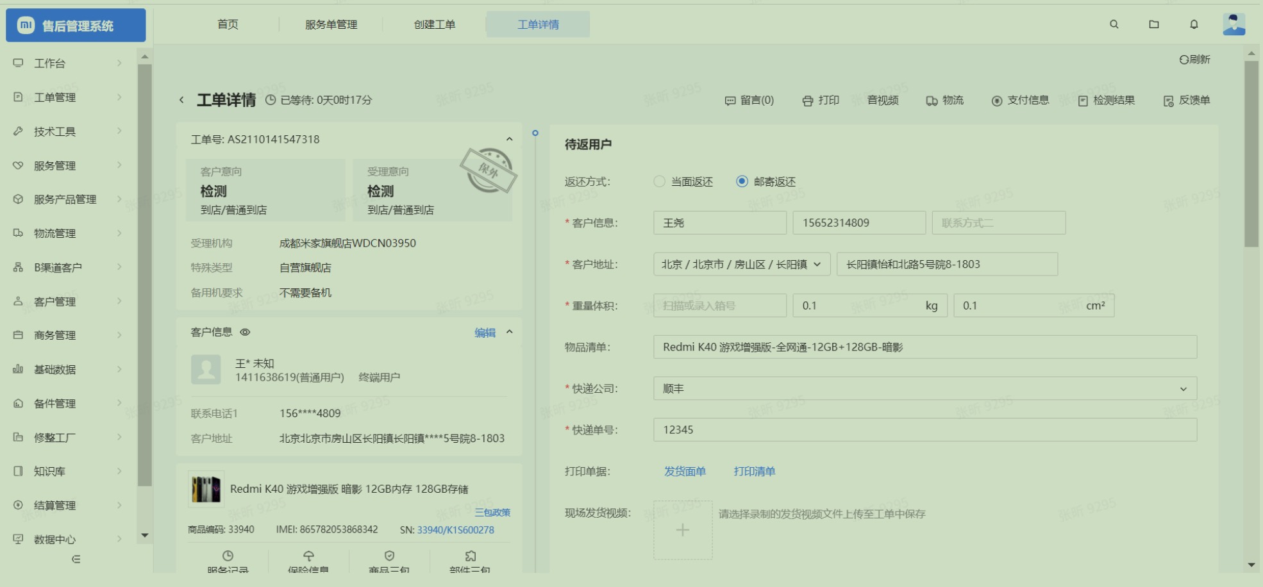Open the user avatar menu
This screenshot has height=587, width=1263.
pos(1234,24)
